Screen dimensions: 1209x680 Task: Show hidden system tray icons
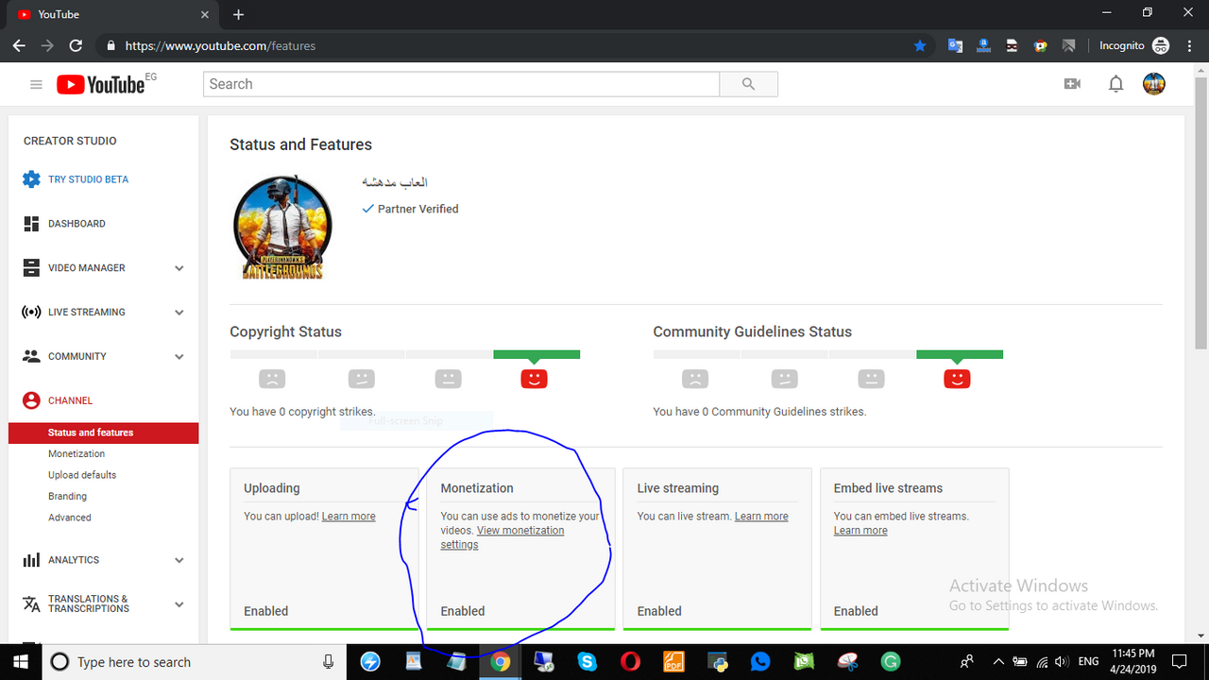tap(997, 662)
